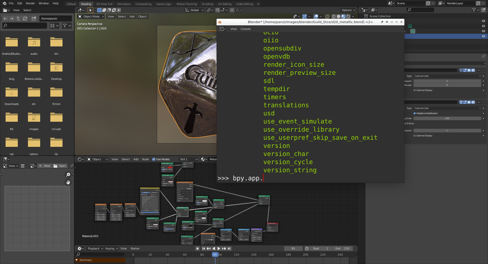Open the Downloads folder

[12, 96]
